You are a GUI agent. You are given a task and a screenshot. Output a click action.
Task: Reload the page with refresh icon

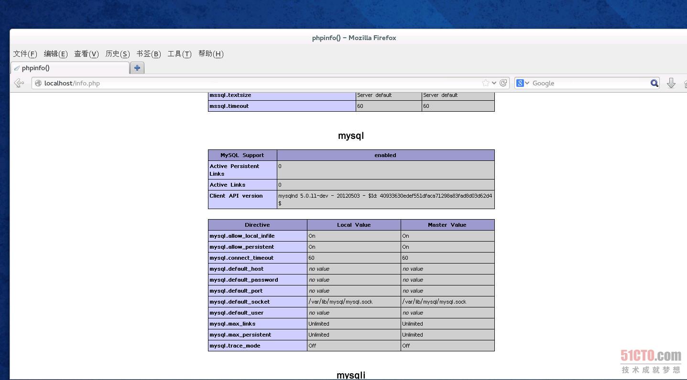coord(503,83)
